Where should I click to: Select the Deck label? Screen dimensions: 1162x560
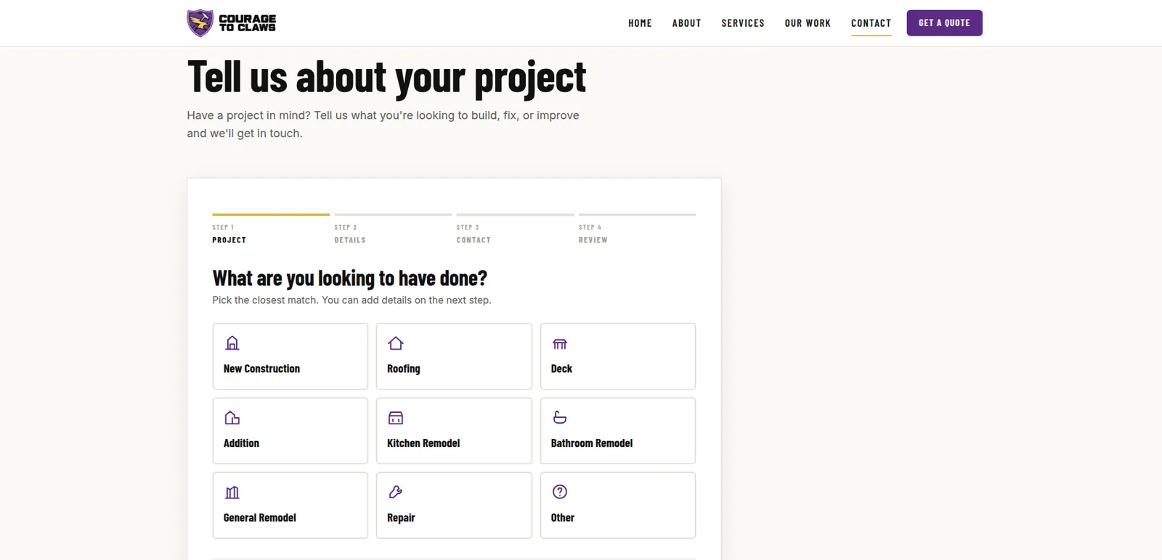561,368
